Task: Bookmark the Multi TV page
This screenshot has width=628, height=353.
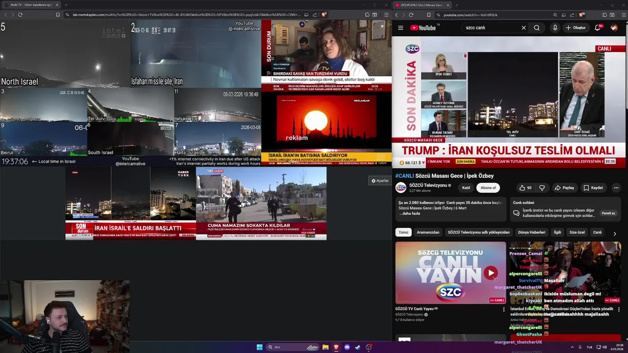Action: (x=57, y=15)
